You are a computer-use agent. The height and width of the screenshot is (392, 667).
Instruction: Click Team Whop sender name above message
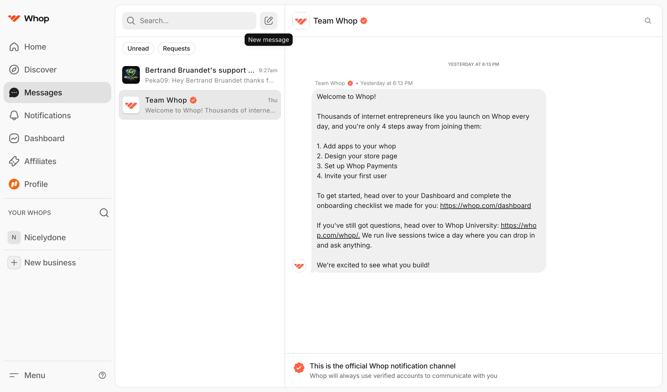[330, 83]
